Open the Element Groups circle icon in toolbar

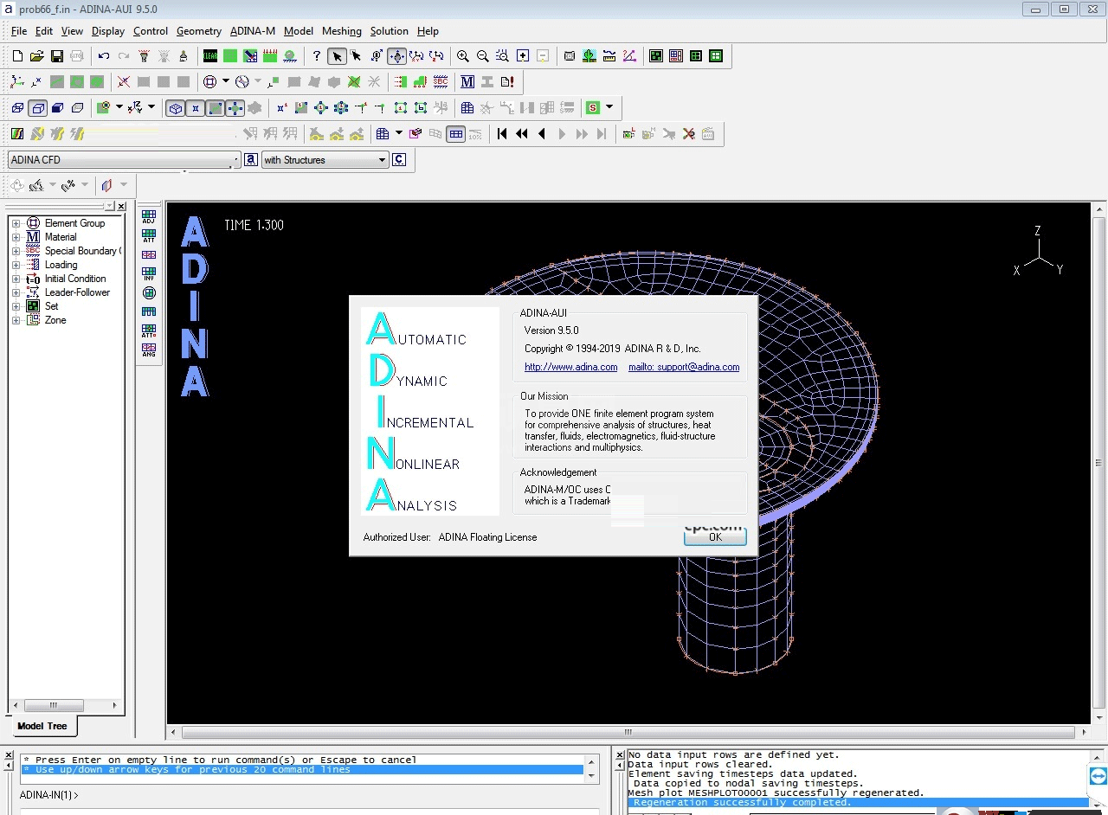(209, 82)
